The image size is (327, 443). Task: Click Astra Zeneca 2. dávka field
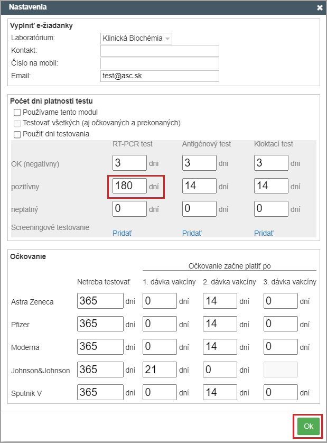pos(220,301)
